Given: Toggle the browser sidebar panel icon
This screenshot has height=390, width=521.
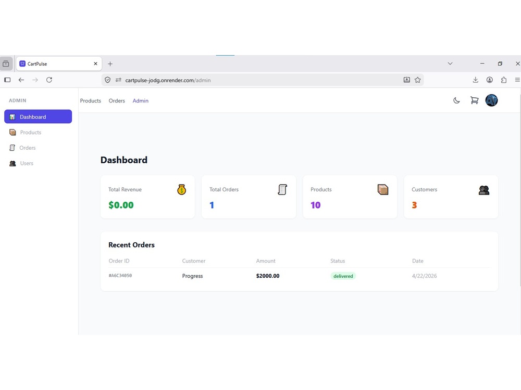Looking at the screenshot, I should (x=7, y=80).
